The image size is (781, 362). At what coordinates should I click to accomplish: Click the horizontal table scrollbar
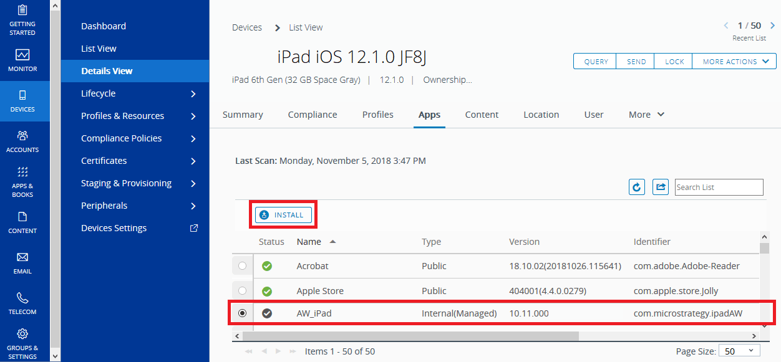click(x=410, y=336)
